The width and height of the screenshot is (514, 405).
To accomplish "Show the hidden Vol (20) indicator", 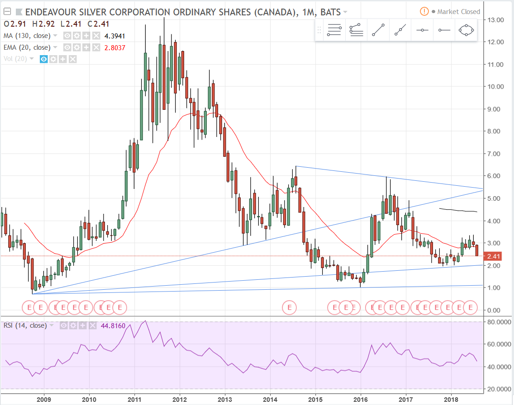I will [x=43, y=59].
